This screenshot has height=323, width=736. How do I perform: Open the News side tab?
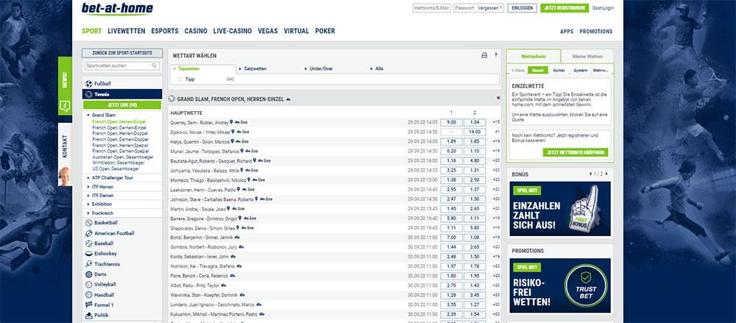pos(65,85)
